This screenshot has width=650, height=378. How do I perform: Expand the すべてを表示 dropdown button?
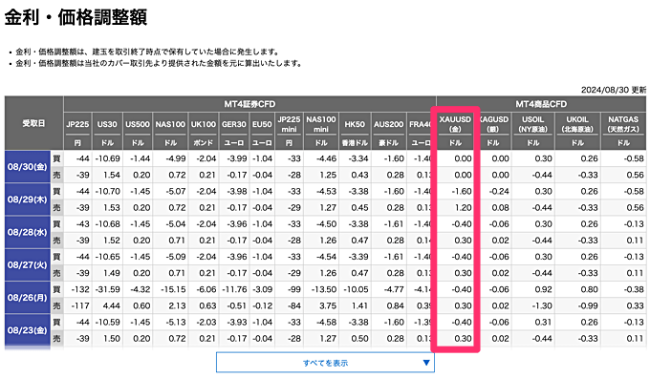tap(325, 363)
